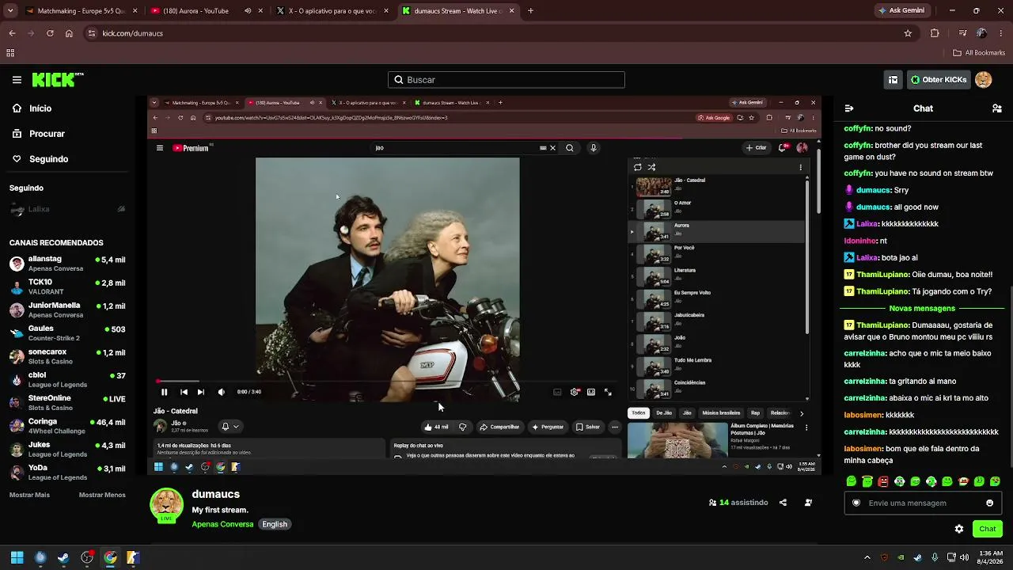Open the Kick sidebar hamburger menu
Image resolution: width=1013 pixels, height=570 pixels.
(x=17, y=80)
